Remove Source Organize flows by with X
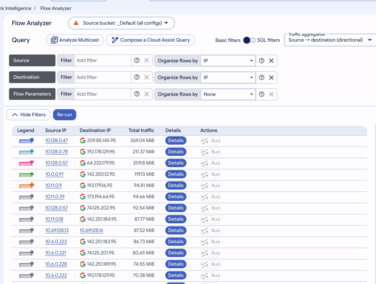Screen dimensions: 376x284 [271, 61]
